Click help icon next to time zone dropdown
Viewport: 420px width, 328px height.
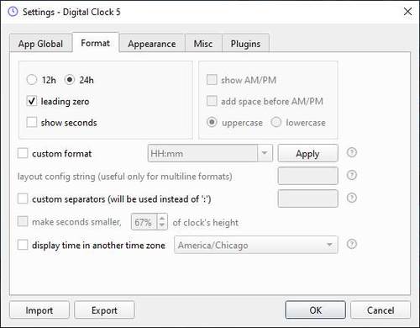coord(352,244)
